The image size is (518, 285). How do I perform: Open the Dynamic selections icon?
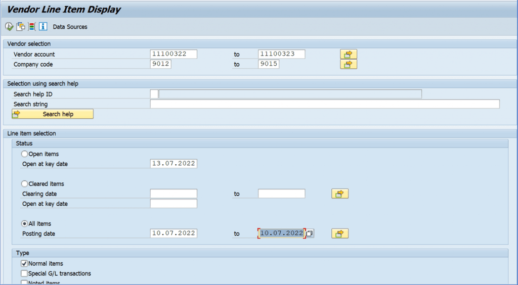tap(32, 27)
